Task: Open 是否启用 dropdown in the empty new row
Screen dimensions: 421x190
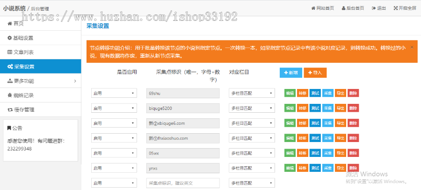Action: [x=114, y=183]
